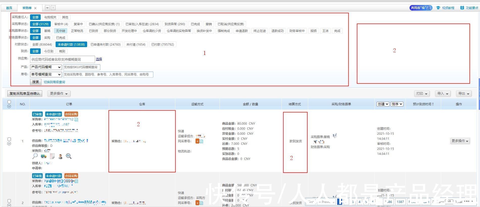The image size is (480, 207).
Task: Open the 导出 dropdown
Action: coord(464,93)
